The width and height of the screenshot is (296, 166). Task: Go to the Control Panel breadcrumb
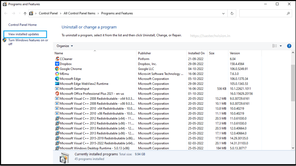[48, 13]
